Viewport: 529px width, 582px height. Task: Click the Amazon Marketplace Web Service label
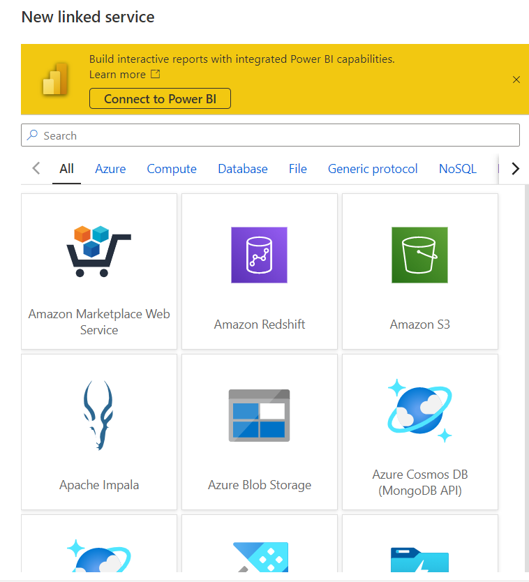(x=99, y=322)
